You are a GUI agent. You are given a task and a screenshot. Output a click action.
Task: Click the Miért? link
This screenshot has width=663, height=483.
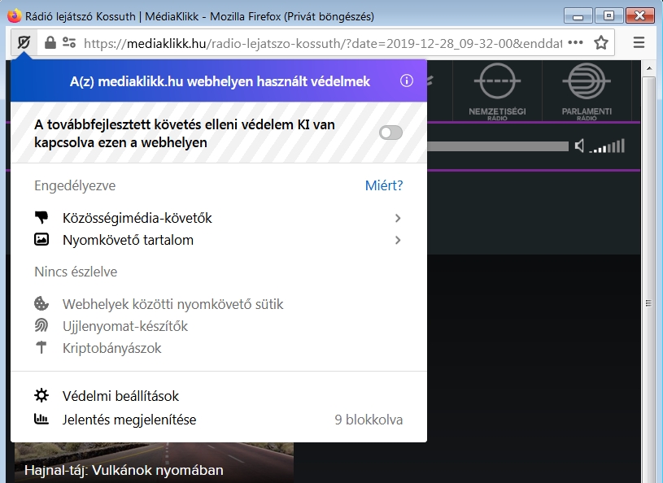coord(384,185)
